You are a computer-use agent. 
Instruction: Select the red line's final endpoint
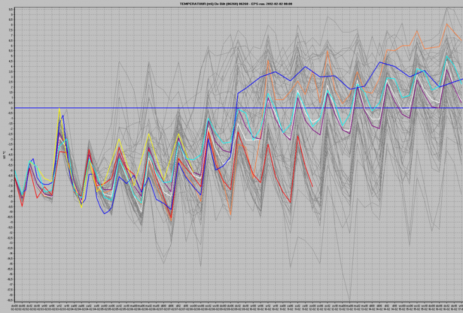(312, 186)
